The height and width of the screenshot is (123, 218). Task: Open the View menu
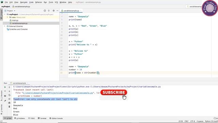pos(16,2)
